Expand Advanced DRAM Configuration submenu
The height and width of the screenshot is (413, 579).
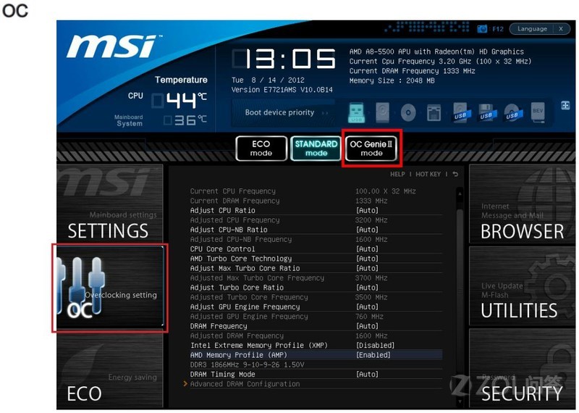245,384
